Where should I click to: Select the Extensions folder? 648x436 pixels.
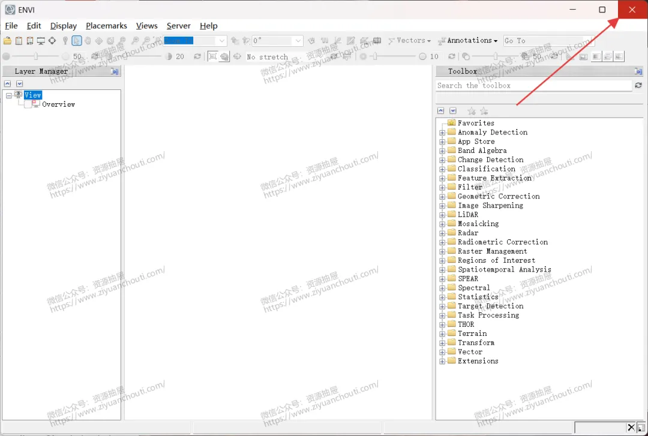pyautogui.click(x=478, y=361)
